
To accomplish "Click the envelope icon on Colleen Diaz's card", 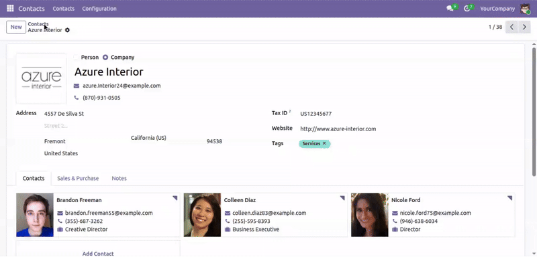I will (228, 213).
